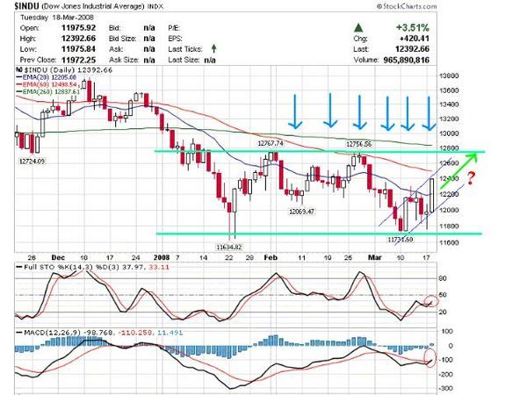This screenshot has height=395, width=527.
Task: Click the Chg value +420.41
Action: click(415, 39)
